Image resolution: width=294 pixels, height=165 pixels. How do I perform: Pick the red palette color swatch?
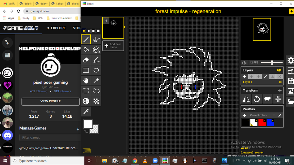262,123
